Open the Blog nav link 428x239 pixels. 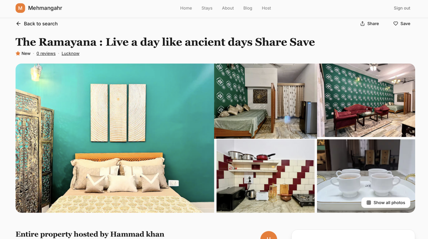[248, 8]
